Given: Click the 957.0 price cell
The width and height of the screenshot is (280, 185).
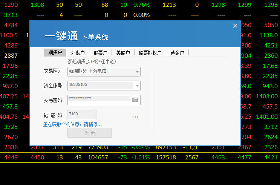Looking at the screenshot, I should click(x=10, y=86).
